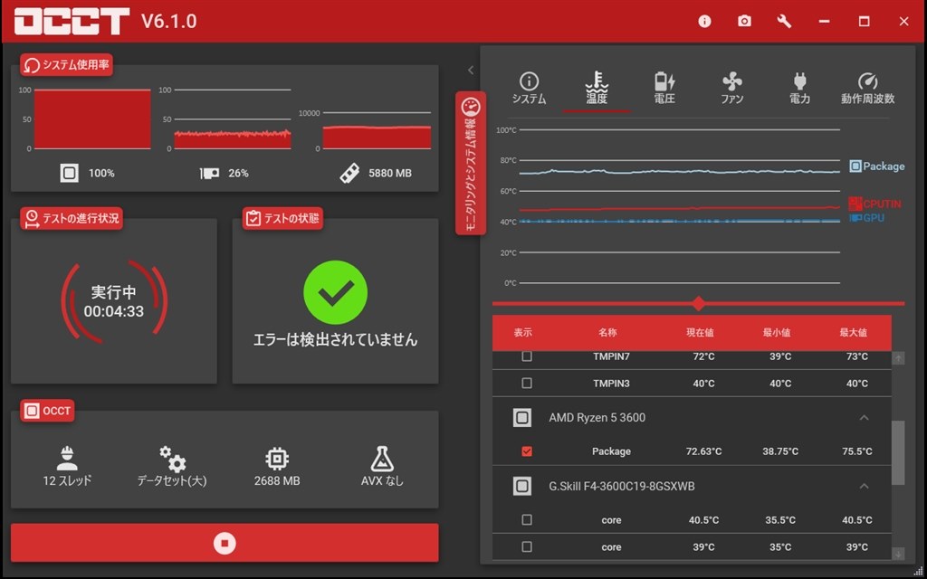This screenshot has height=579, width=927.
Task: Click the flask icon above AVX なし
Action: tap(382, 459)
